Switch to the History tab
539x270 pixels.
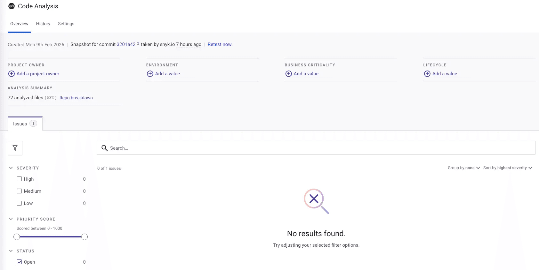pyautogui.click(x=43, y=24)
